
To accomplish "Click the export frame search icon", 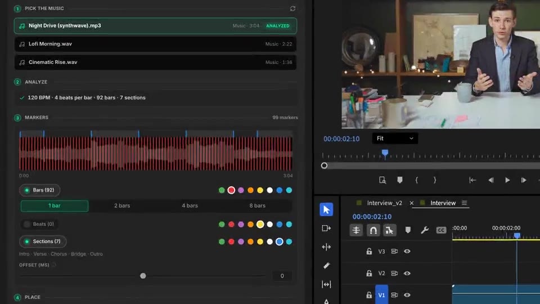I will coord(382,180).
